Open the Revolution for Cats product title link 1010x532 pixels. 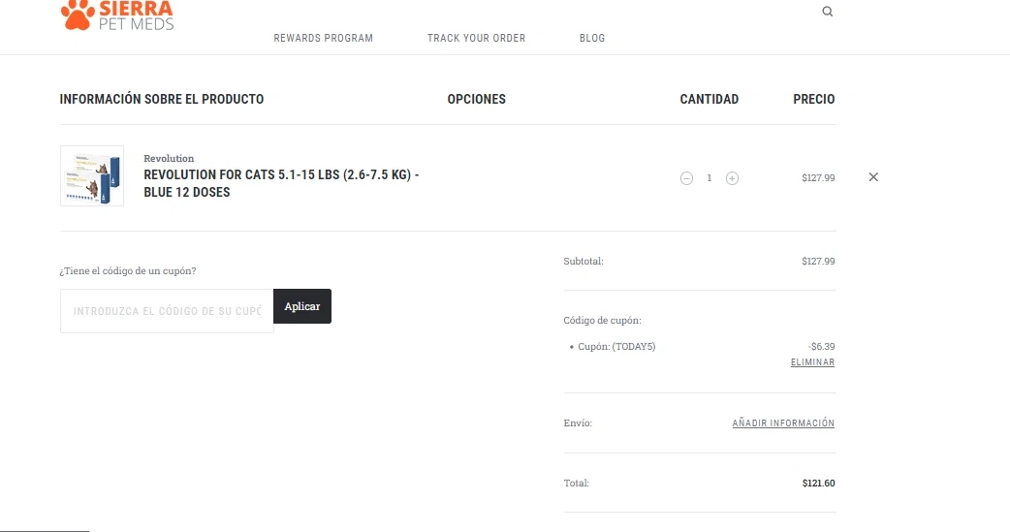[x=281, y=183]
